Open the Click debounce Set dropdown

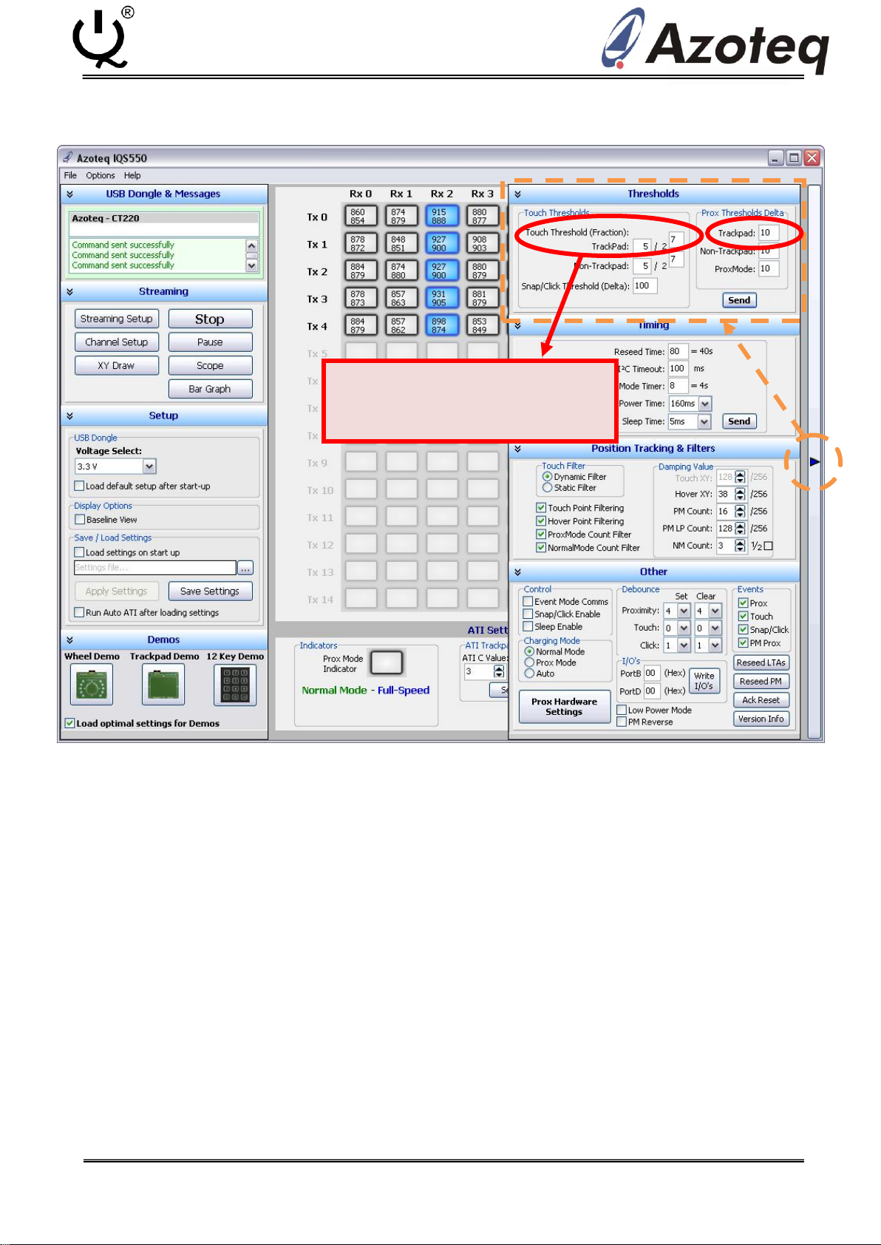684,645
